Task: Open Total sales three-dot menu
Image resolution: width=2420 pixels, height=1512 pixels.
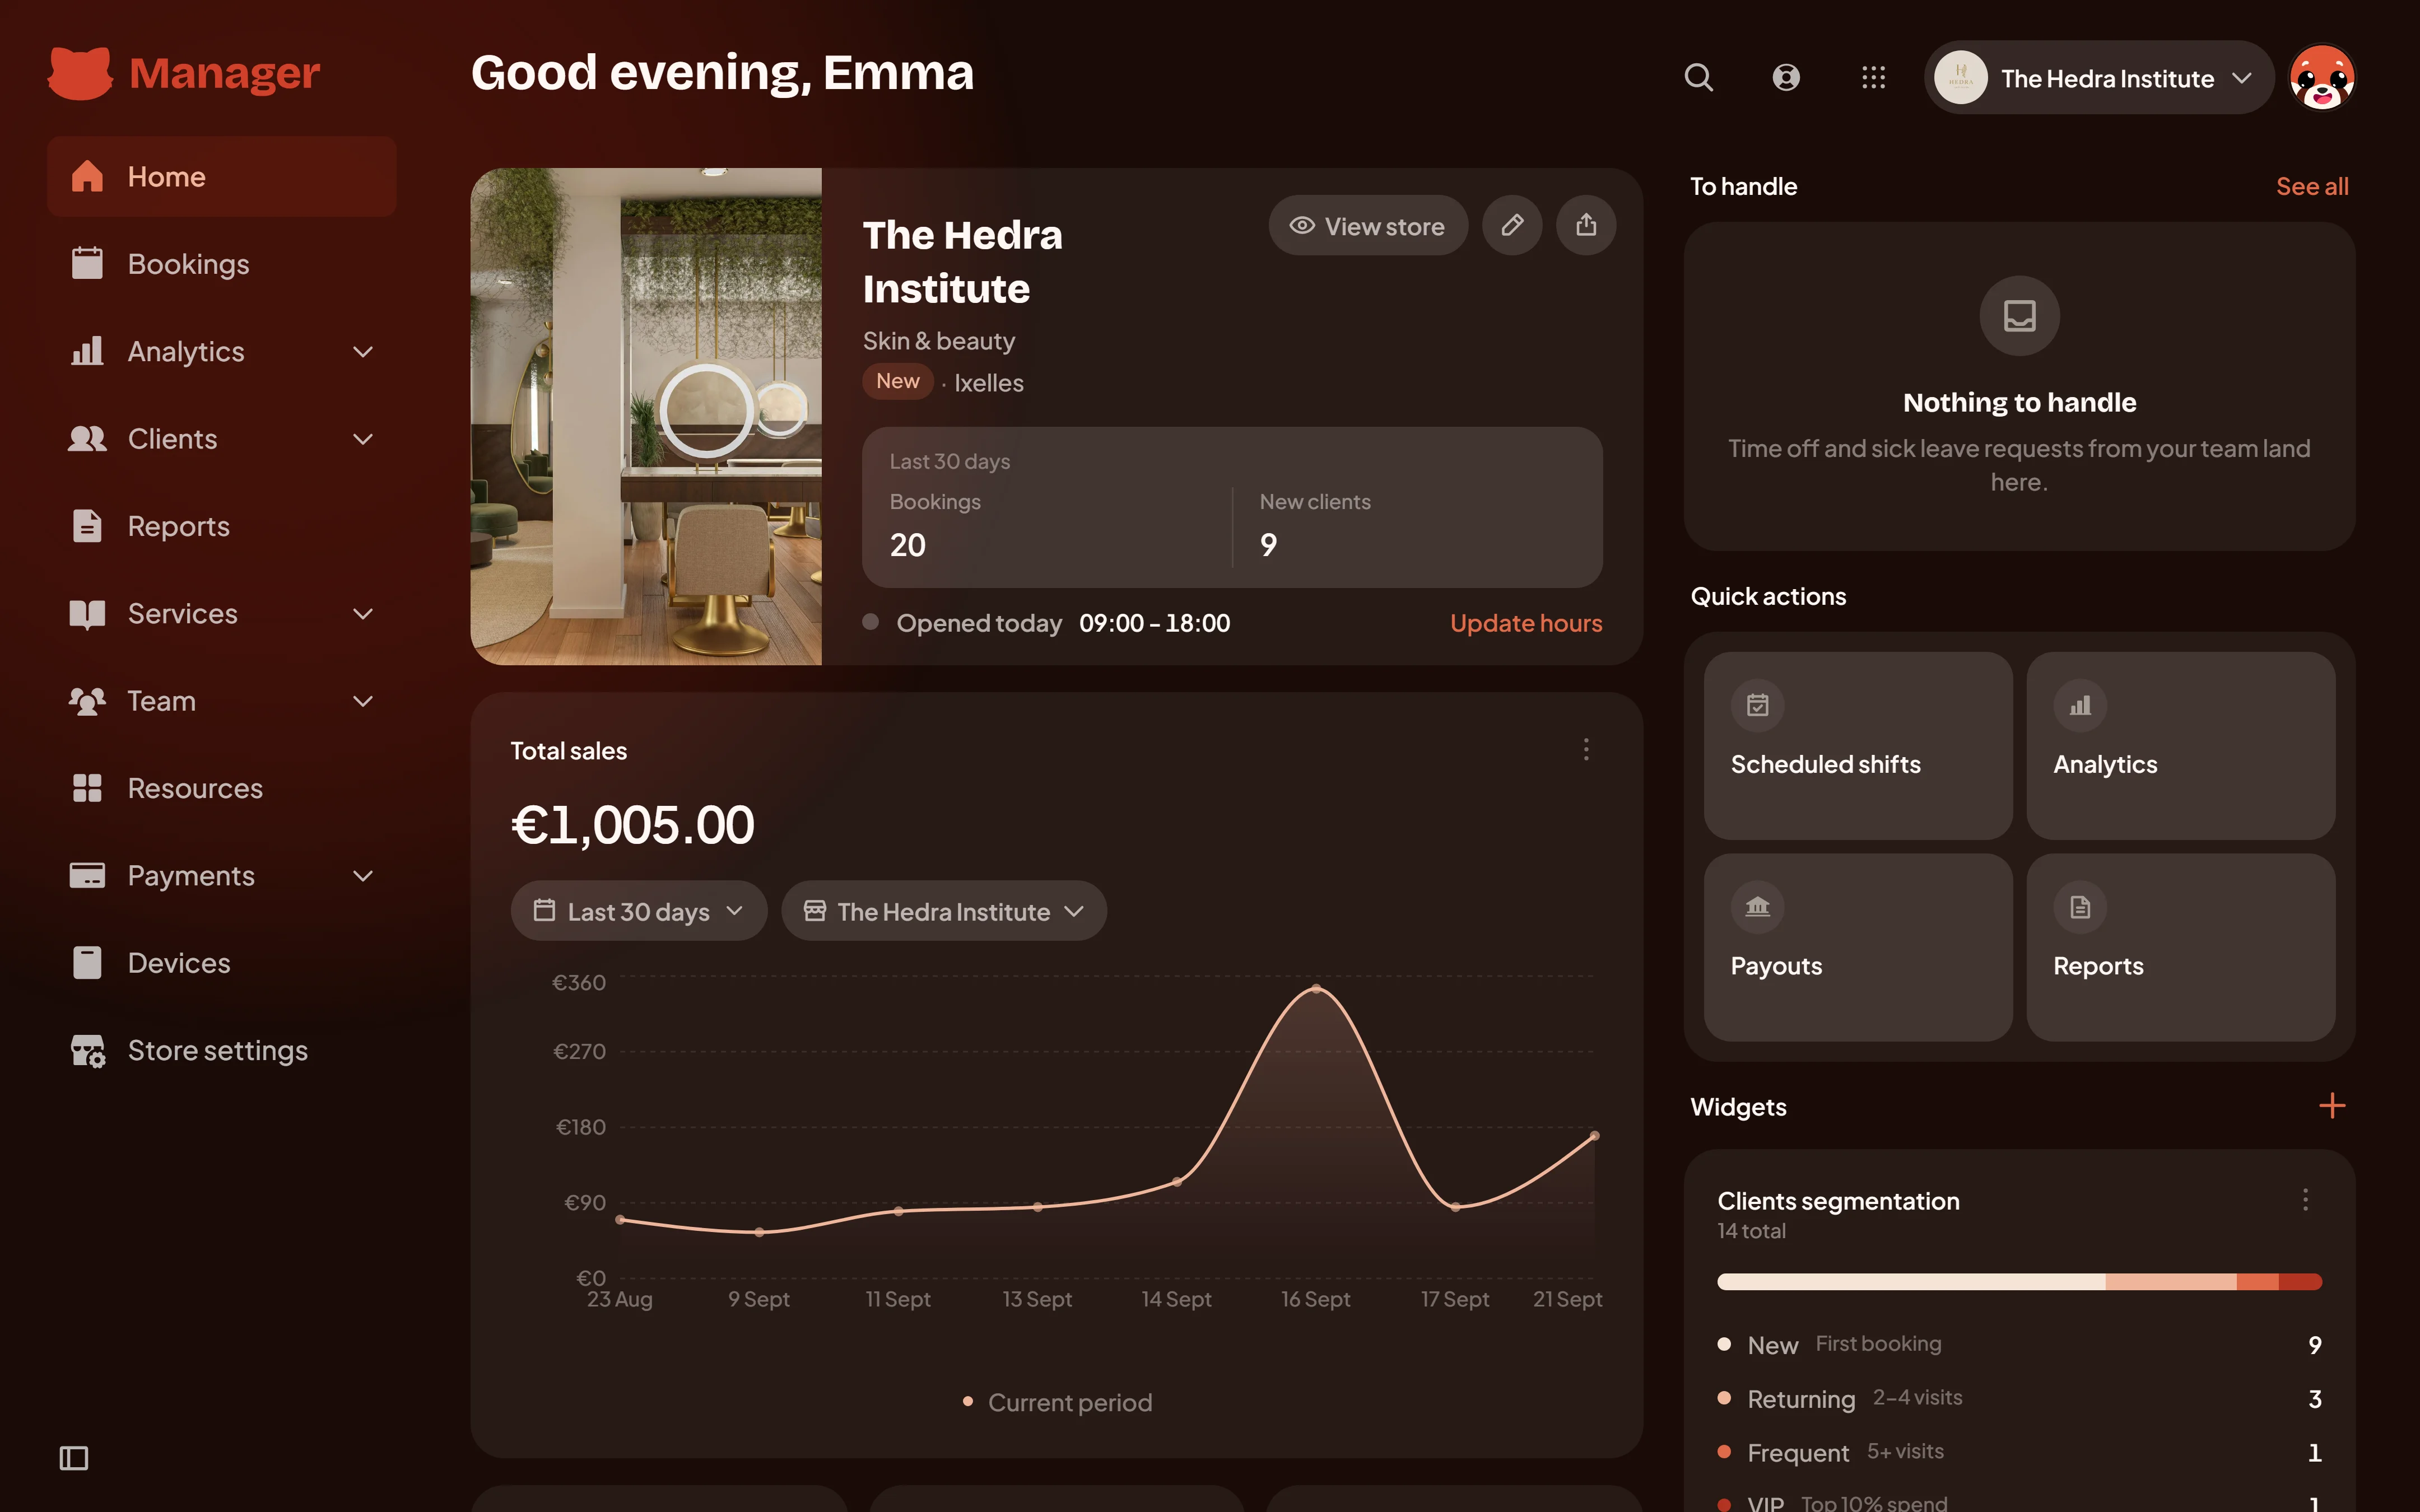Action: 1586,749
